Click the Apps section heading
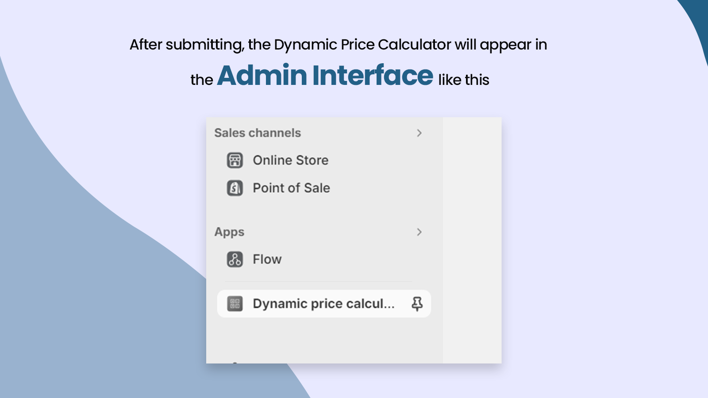This screenshot has width=708, height=398. (229, 232)
